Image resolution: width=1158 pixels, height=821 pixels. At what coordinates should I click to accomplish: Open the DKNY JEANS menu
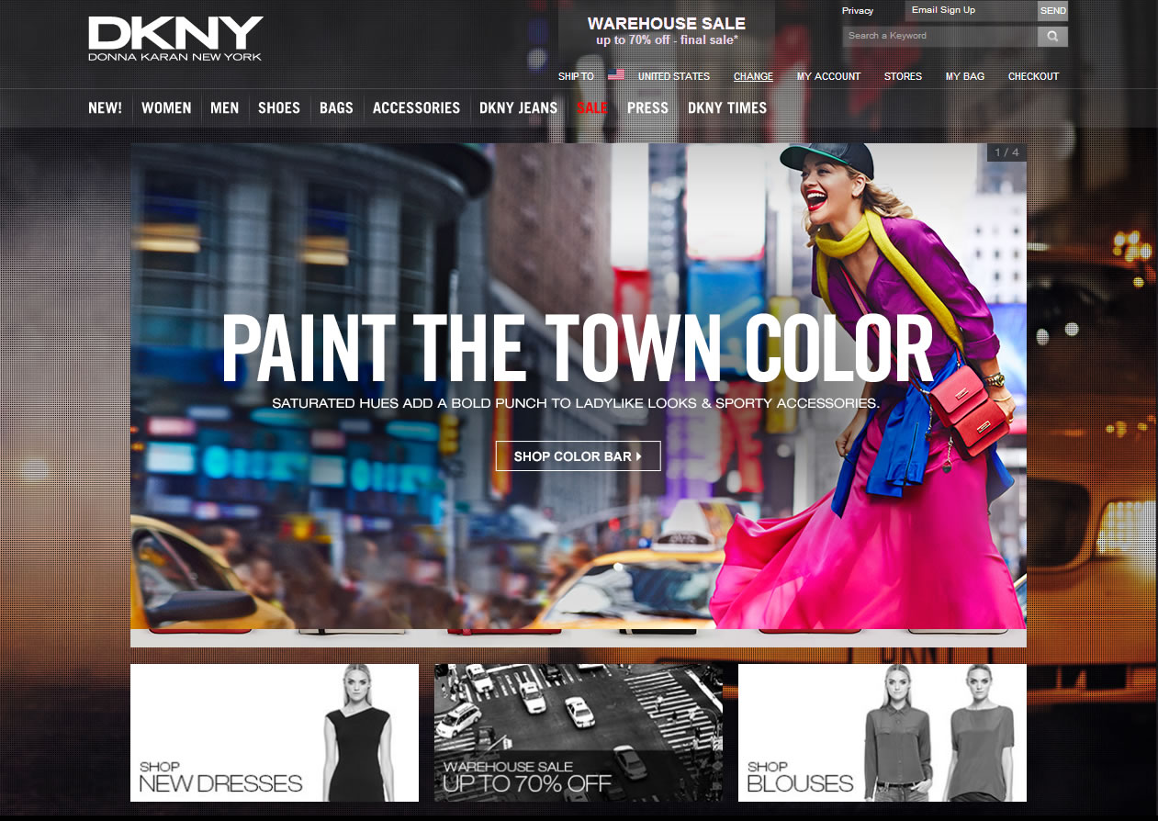coord(519,107)
